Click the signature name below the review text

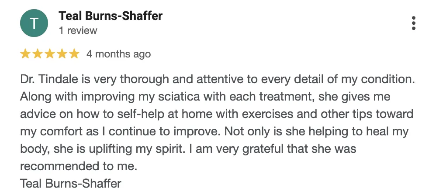pos(71,183)
